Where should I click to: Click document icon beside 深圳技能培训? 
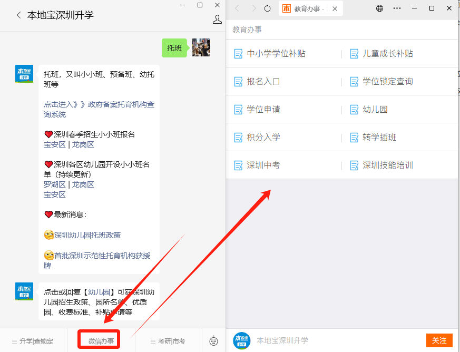[x=354, y=165]
